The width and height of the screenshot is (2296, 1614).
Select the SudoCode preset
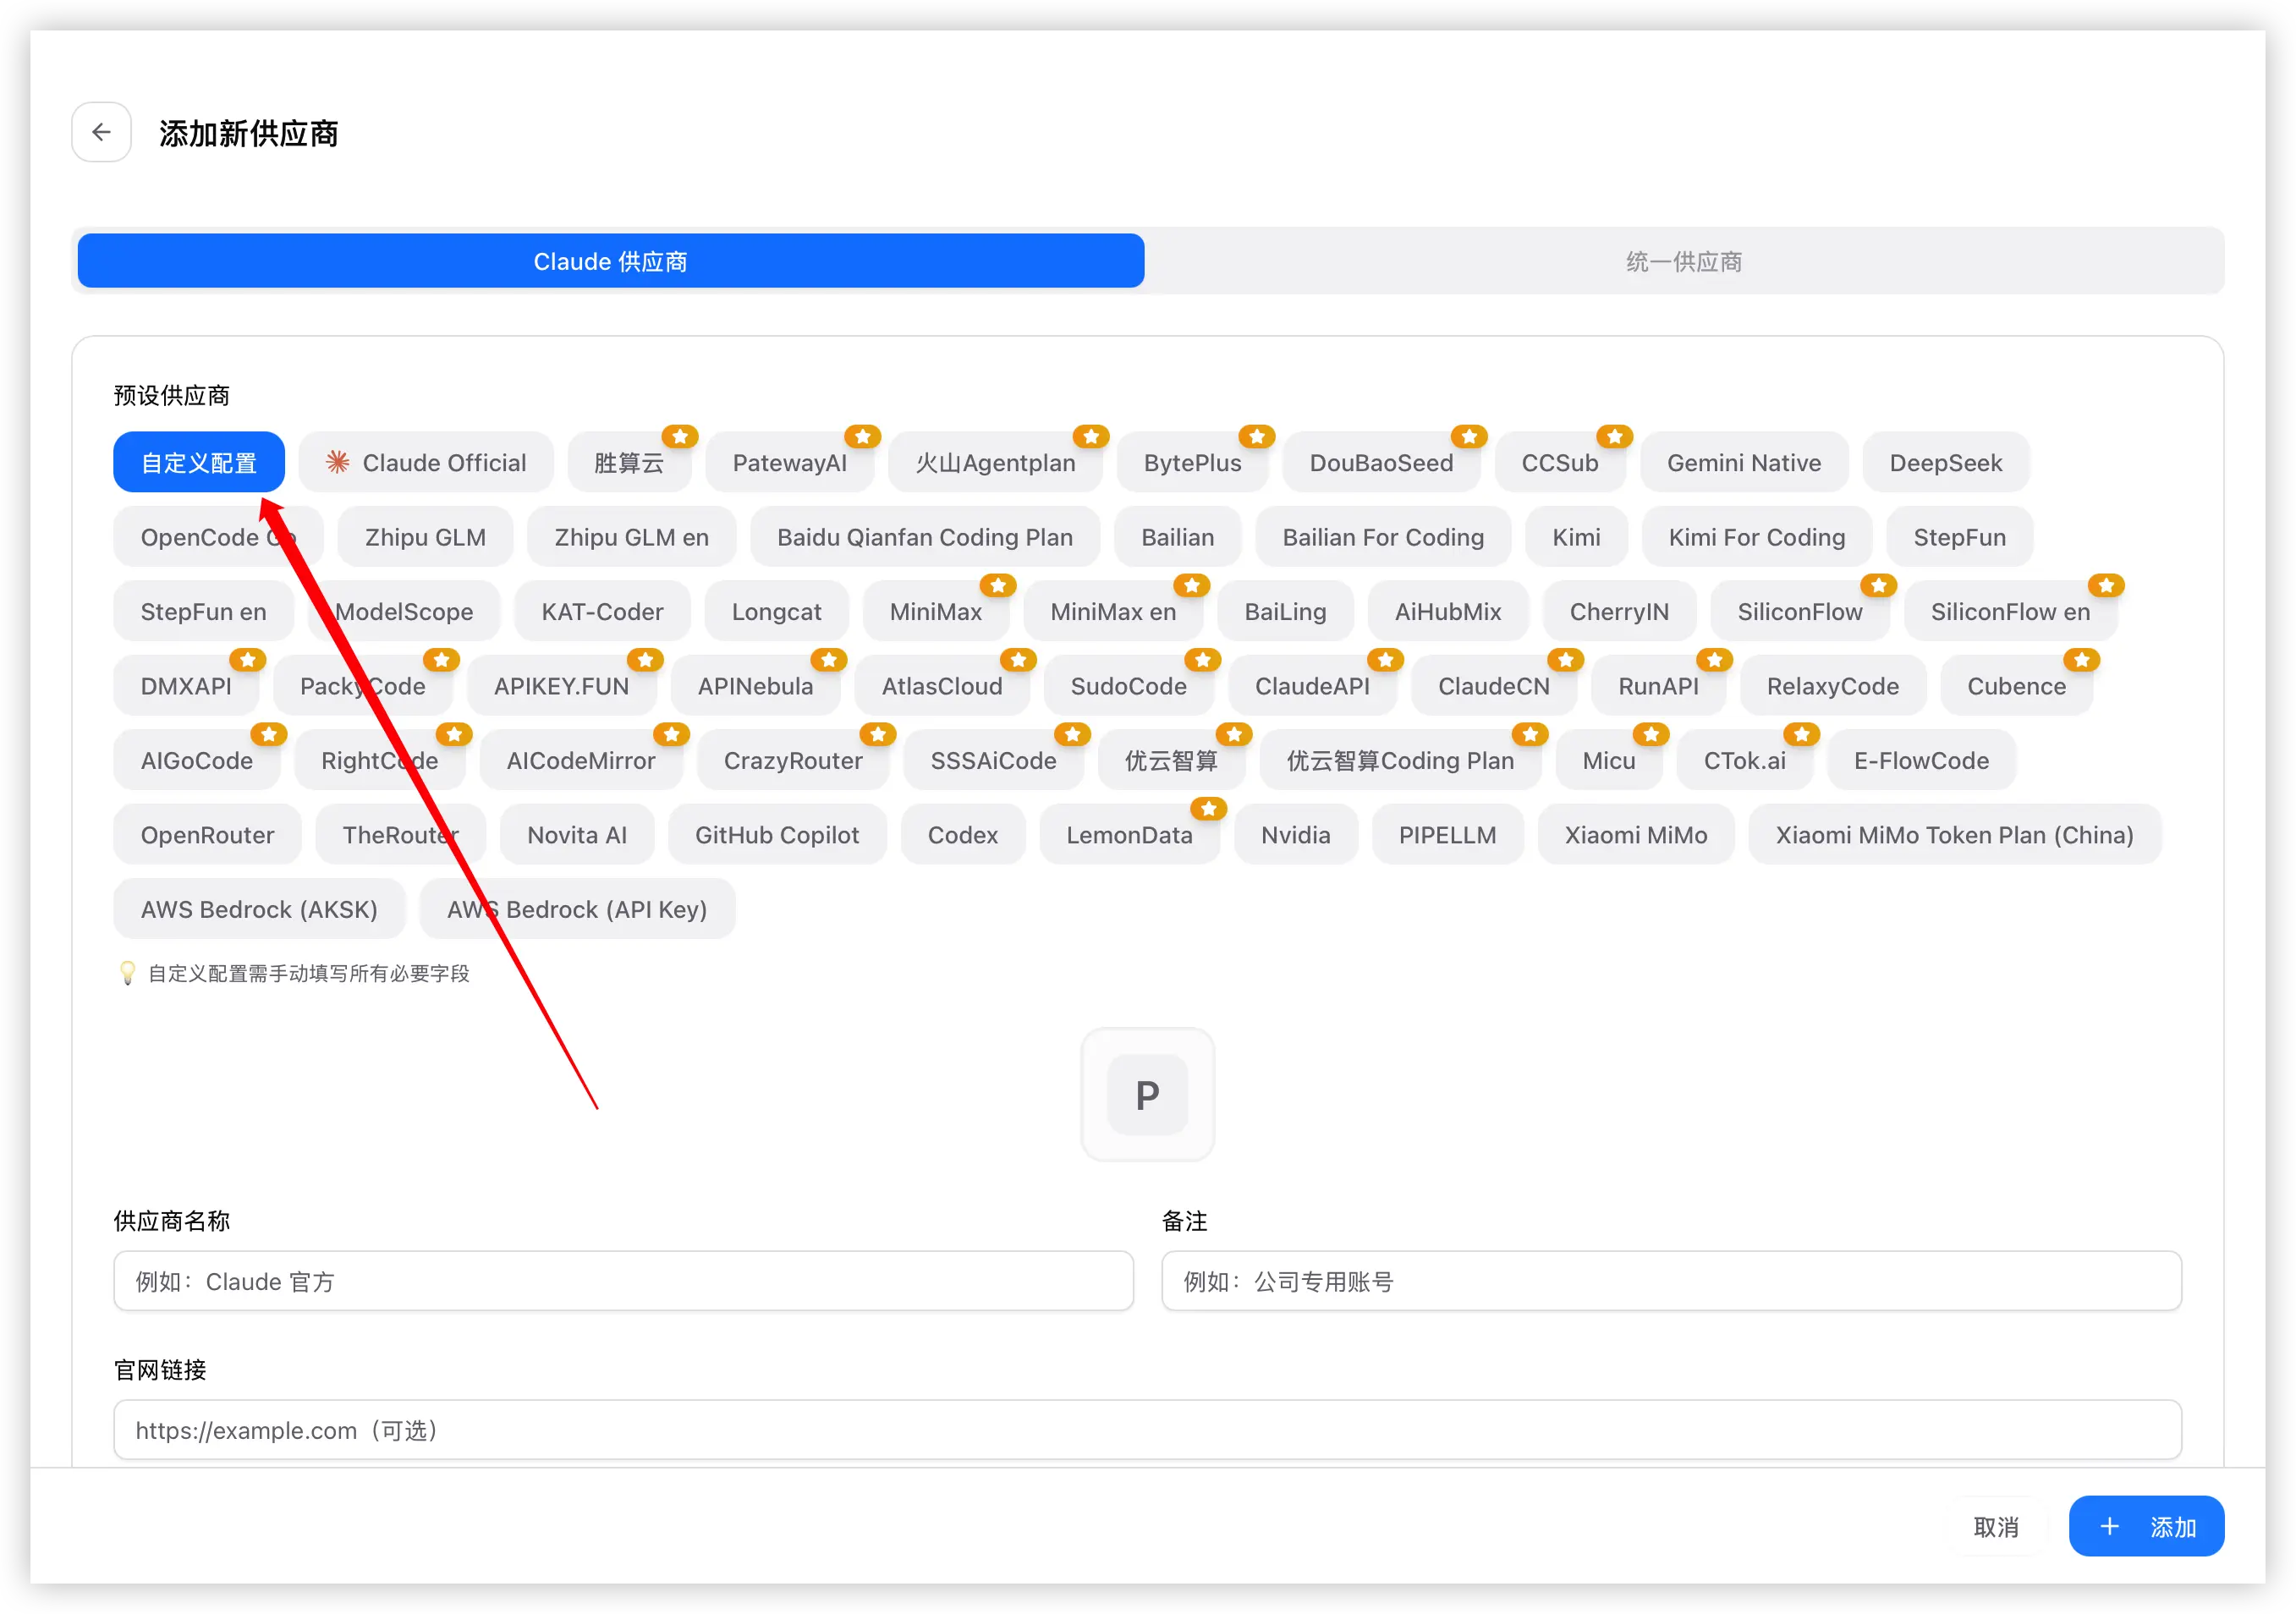(x=1128, y=686)
